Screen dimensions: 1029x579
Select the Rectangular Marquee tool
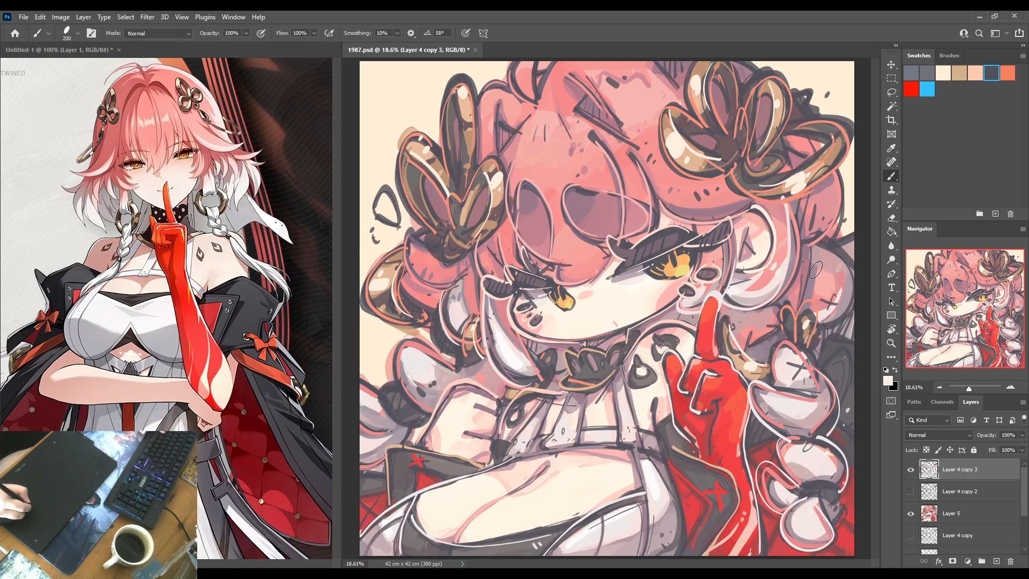tap(891, 79)
